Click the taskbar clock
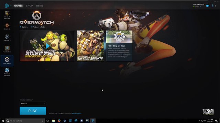 point(210,121)
